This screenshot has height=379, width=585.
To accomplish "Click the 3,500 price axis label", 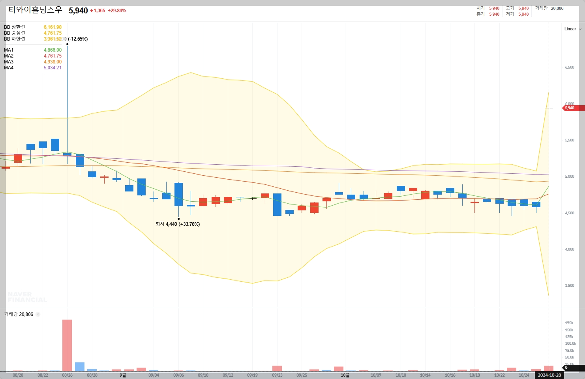I will 570,286.
